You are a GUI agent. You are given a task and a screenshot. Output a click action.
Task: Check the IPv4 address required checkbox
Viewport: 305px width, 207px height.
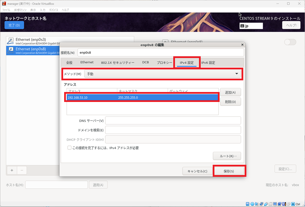[69, 148]
